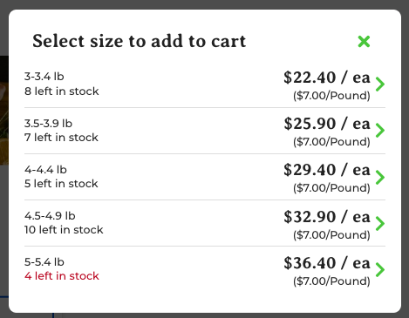The width and height of the screenshot is (409, 318).
Task: Choose the 4-4.4 lb size label
Action: pos(45,170)
